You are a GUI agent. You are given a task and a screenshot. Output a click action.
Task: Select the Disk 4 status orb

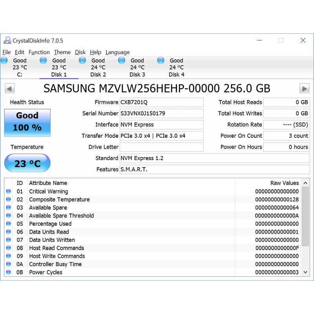coord(161,60)
